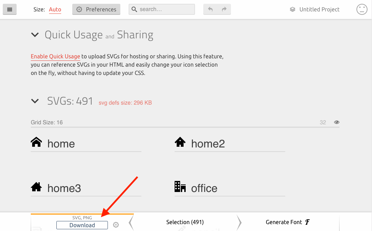Click the office building icon

coord(180,186)
